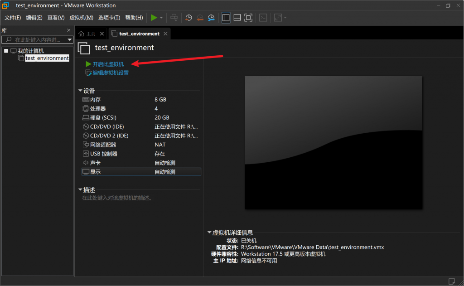Click the 20 GB hard disk value
This screenshot has width=464, height=286.
pyautogui.click(x=162, y=118)
